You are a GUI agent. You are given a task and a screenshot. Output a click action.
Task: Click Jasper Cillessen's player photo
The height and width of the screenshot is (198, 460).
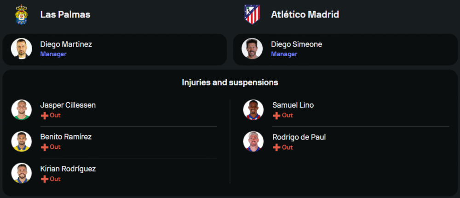pyautogui.click(x=22, y=110)
